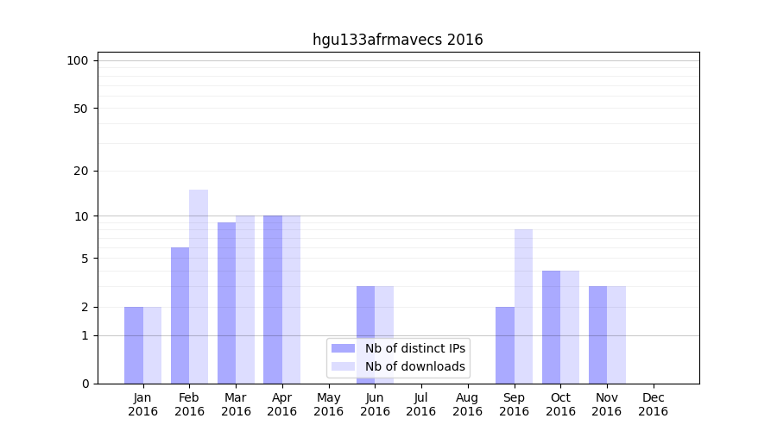Select the Aug 2016 x-axis label
The width and height of the screenshot is (777, 431).
[x=467, y=404]
